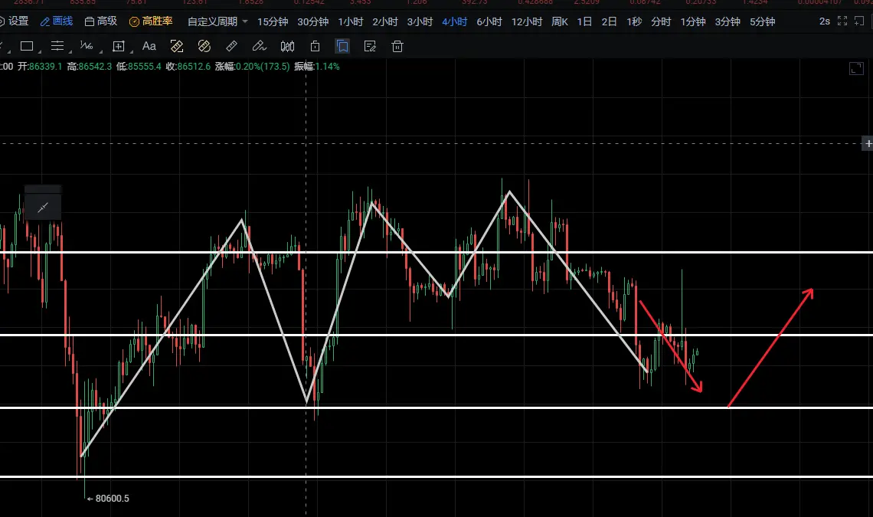Click the 振幅:1.14% amplitude value
873x517 pixels.
coord(317,67)
